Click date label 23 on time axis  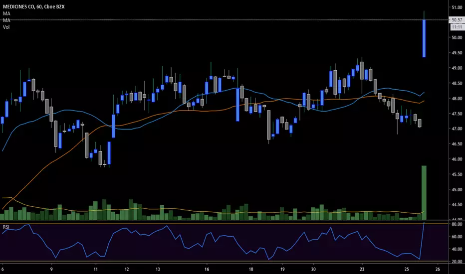coord(362,269)
